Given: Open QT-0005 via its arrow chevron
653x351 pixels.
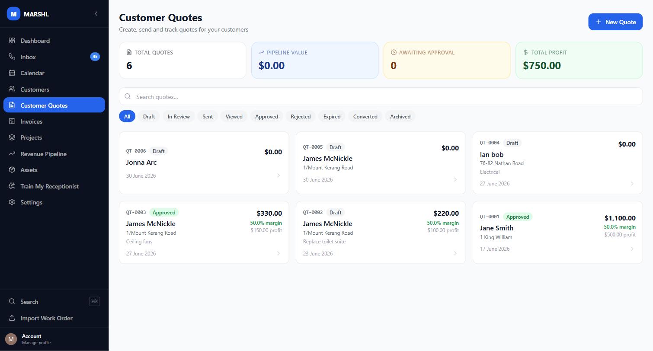Looking at the screenshot, I should [455, 179].
